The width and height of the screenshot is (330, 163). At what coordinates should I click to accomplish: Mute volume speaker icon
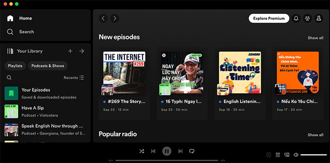296,155
